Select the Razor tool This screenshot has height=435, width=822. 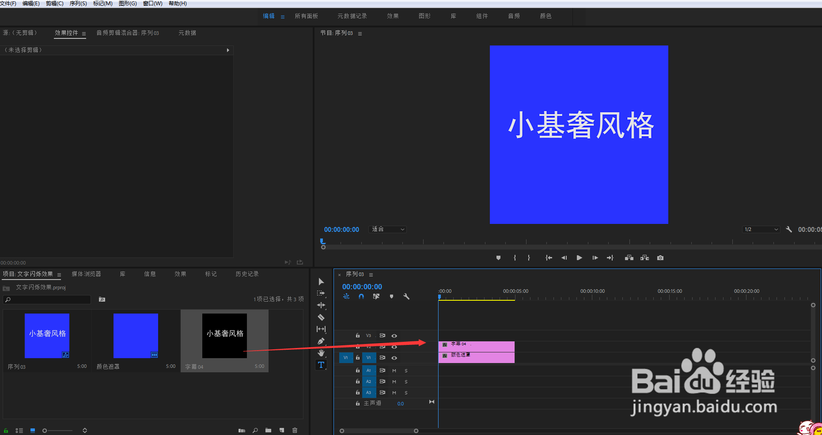[x=321, y=317]
